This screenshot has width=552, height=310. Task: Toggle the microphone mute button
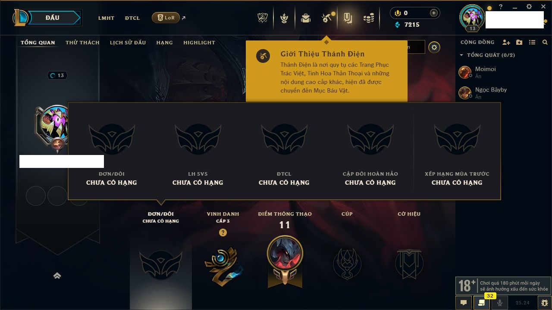500,303
